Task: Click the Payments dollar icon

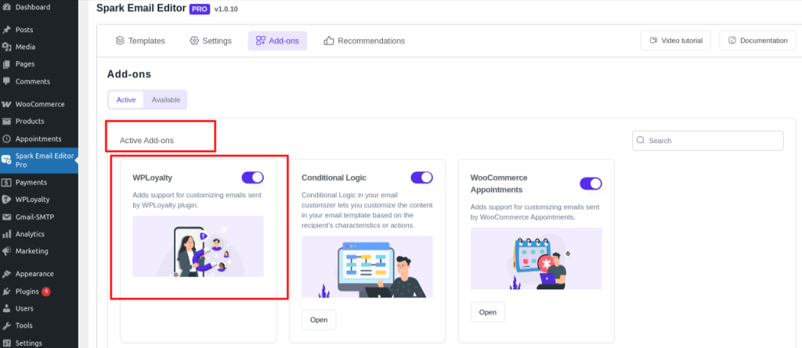Action: tap(6, 182)
